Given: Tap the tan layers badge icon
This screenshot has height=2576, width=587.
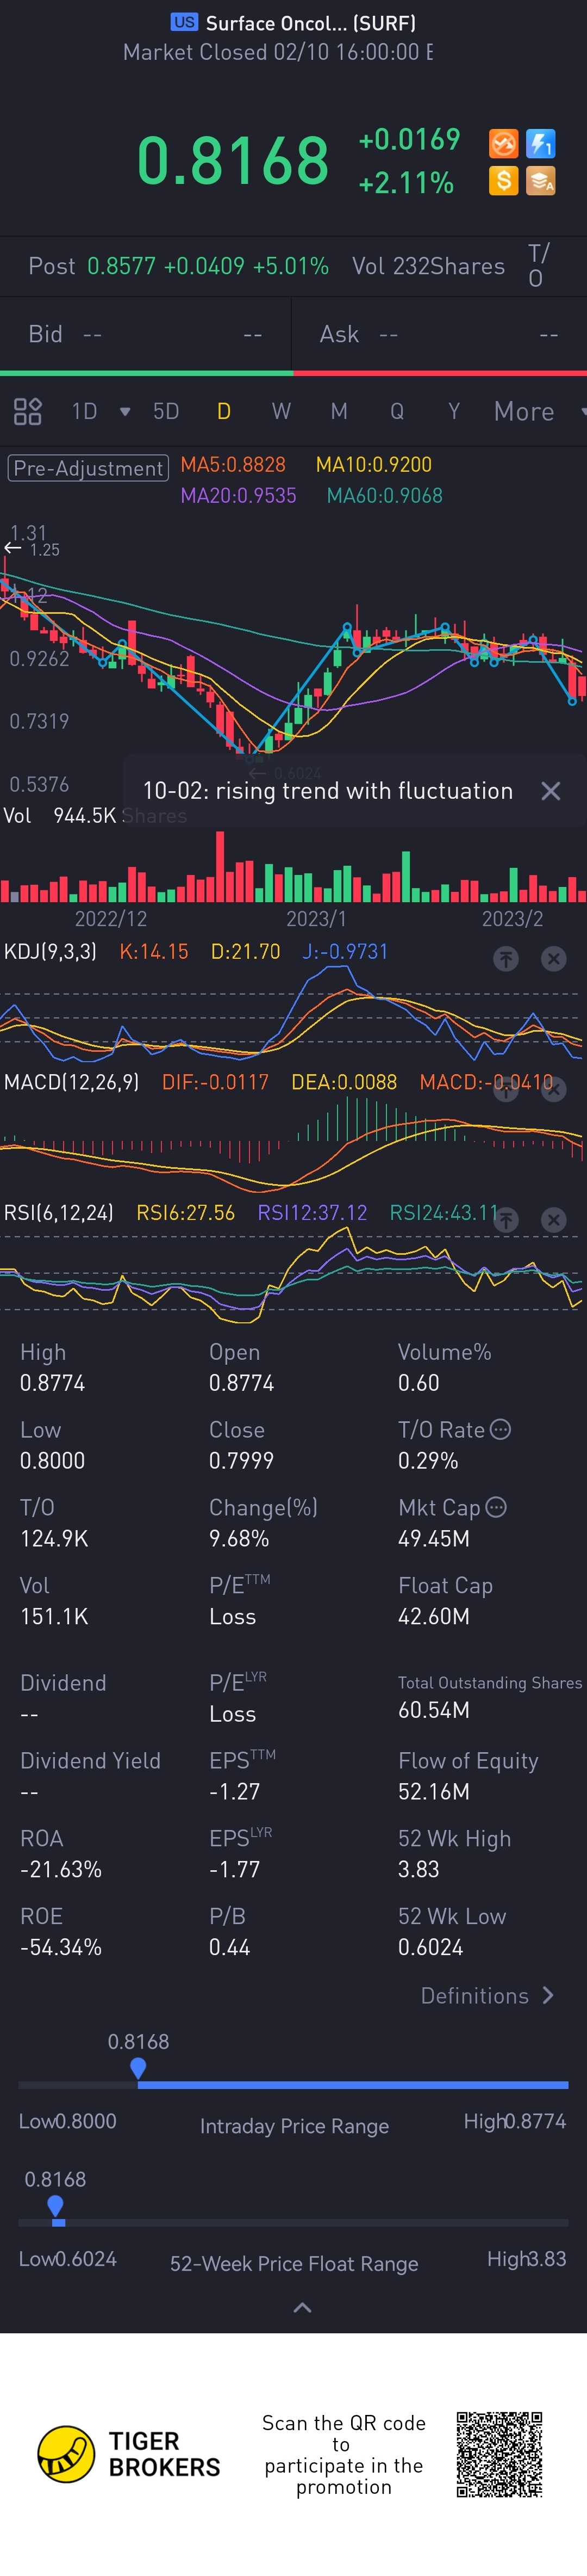Looking at the screenshot, I should [x=540, y=181].
